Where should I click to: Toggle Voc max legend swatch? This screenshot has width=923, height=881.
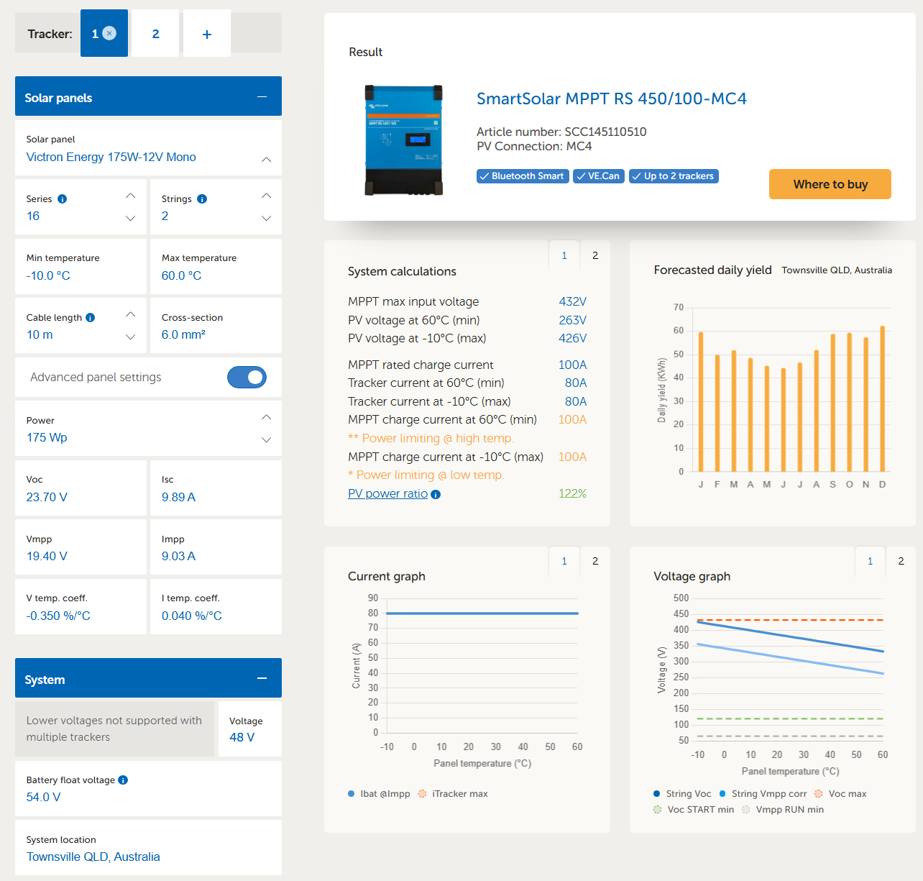click(x=818, y=794)
